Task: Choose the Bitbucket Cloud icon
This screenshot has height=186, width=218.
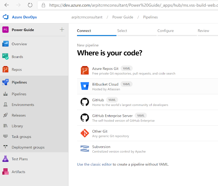Action: coord(84,86)
